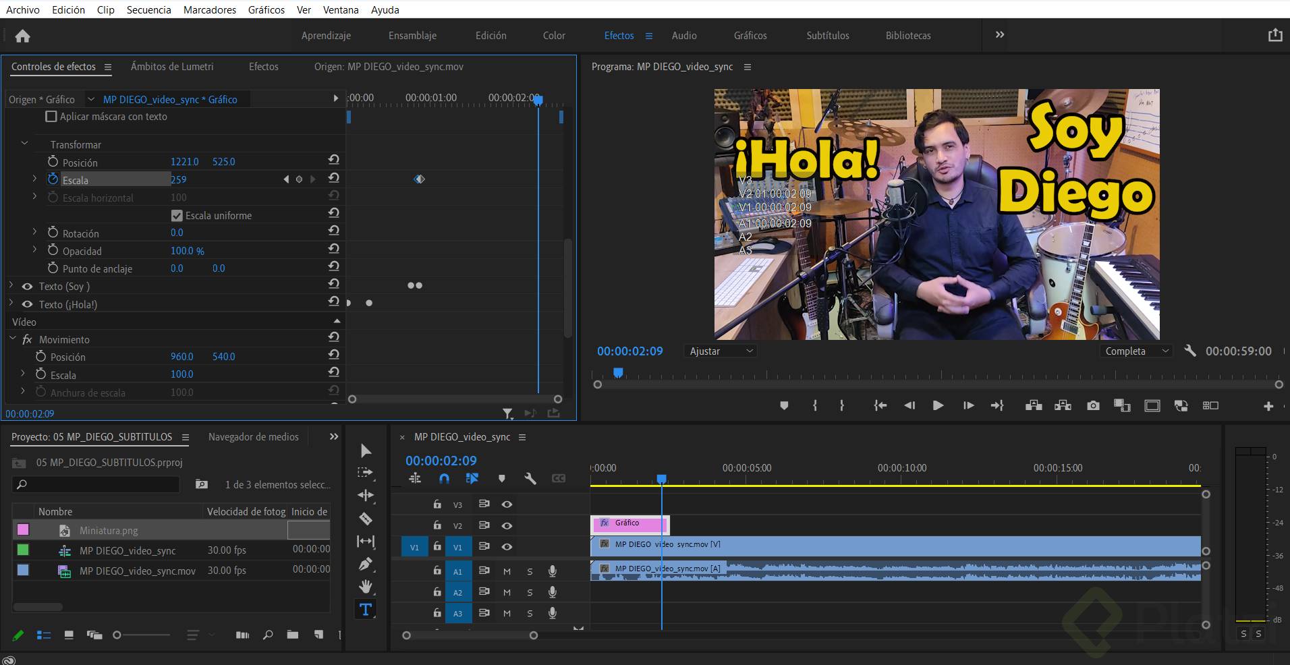Select the Type tool in the toolbar

pyautogui.click(x=366, y=610)
